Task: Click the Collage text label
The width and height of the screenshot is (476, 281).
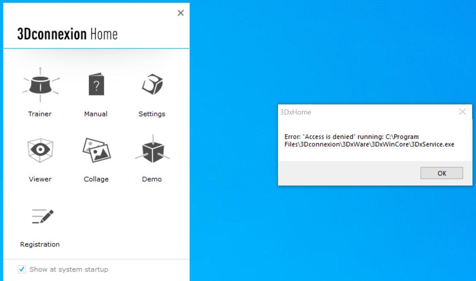Action: (x=96, y=179)
